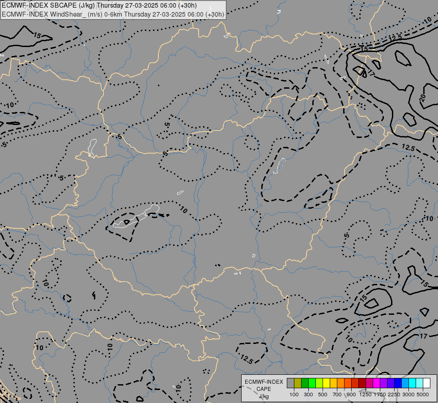
Task: Select the legend tick label 700
Action: tap(337, 394)
